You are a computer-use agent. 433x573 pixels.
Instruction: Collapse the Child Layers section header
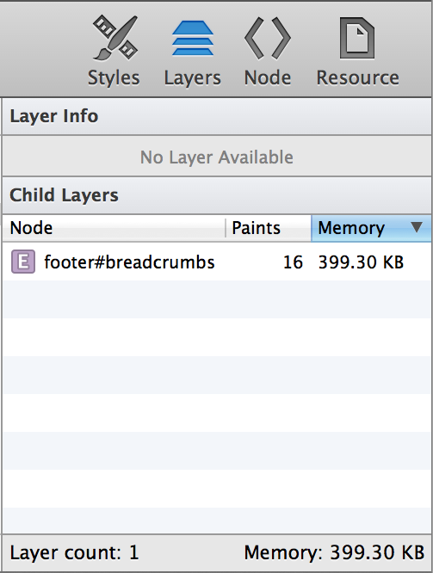[217, 195]
